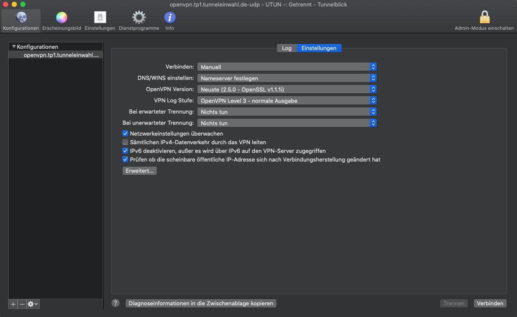Collapse the Konfigurationen tree triangle
This screenshot has width=517, height=317.
(14, 47)
